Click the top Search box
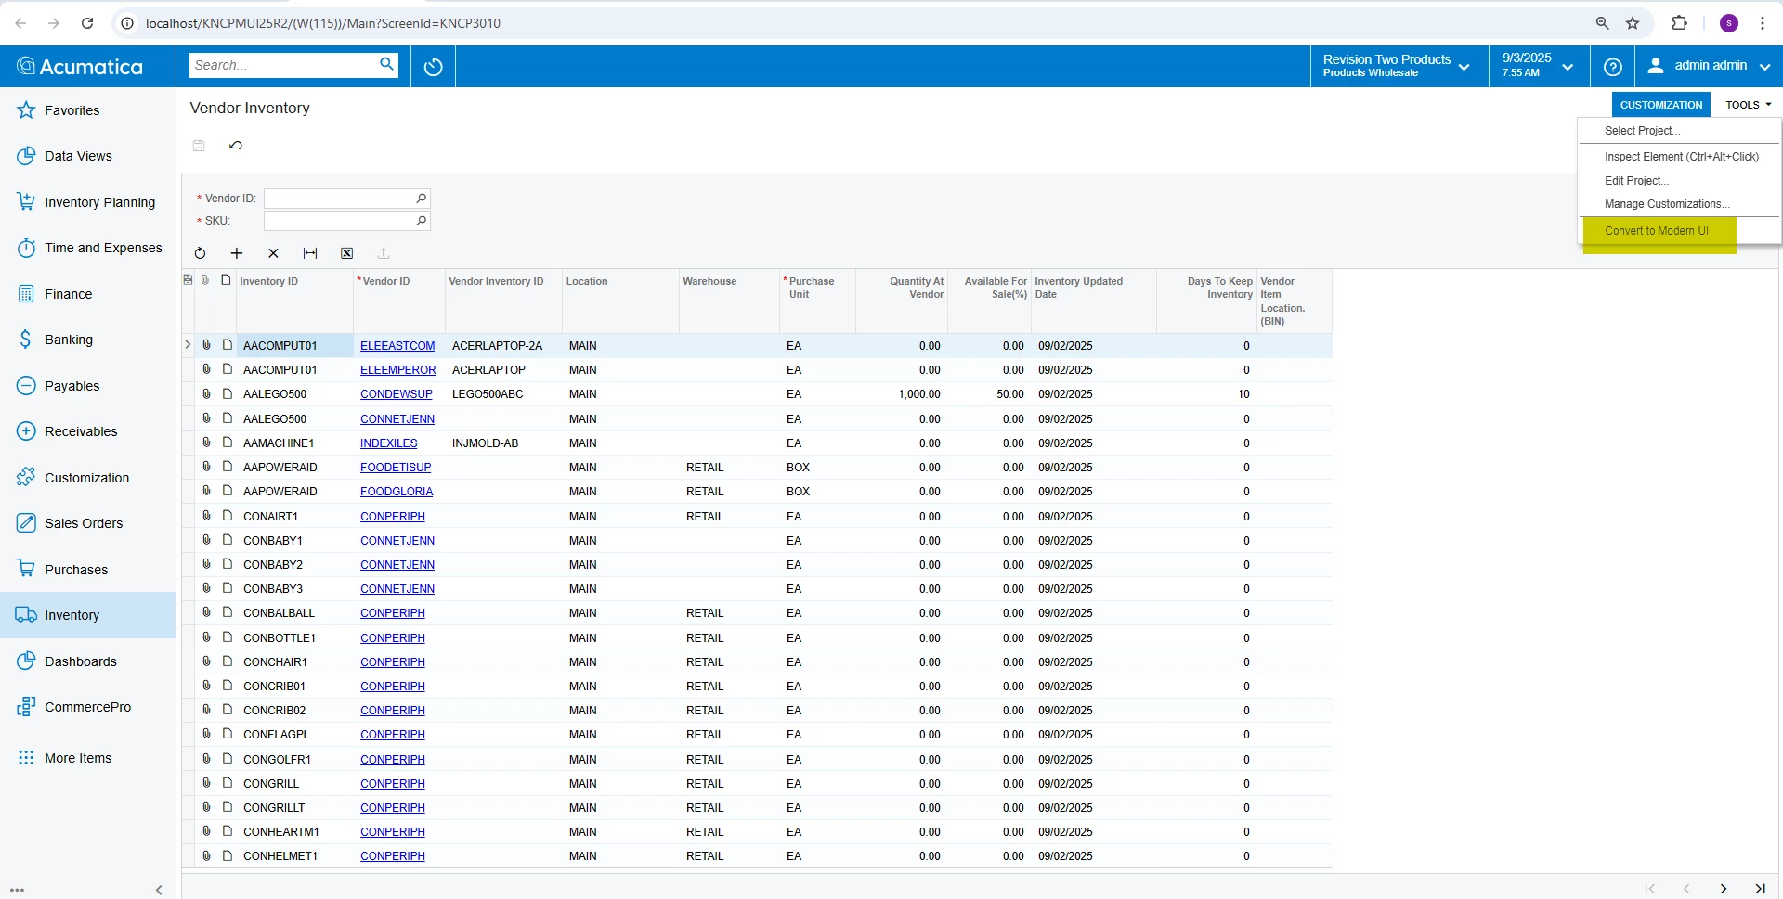Viewport: 1783px width, 899px height. coord(283,65)
